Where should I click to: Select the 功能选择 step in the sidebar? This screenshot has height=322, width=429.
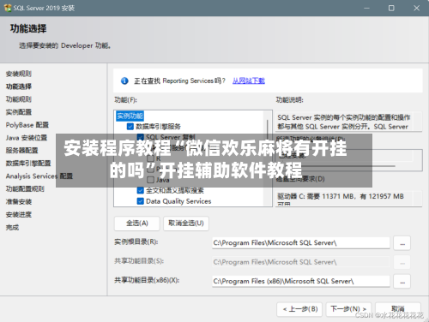(x=19, y=86)
